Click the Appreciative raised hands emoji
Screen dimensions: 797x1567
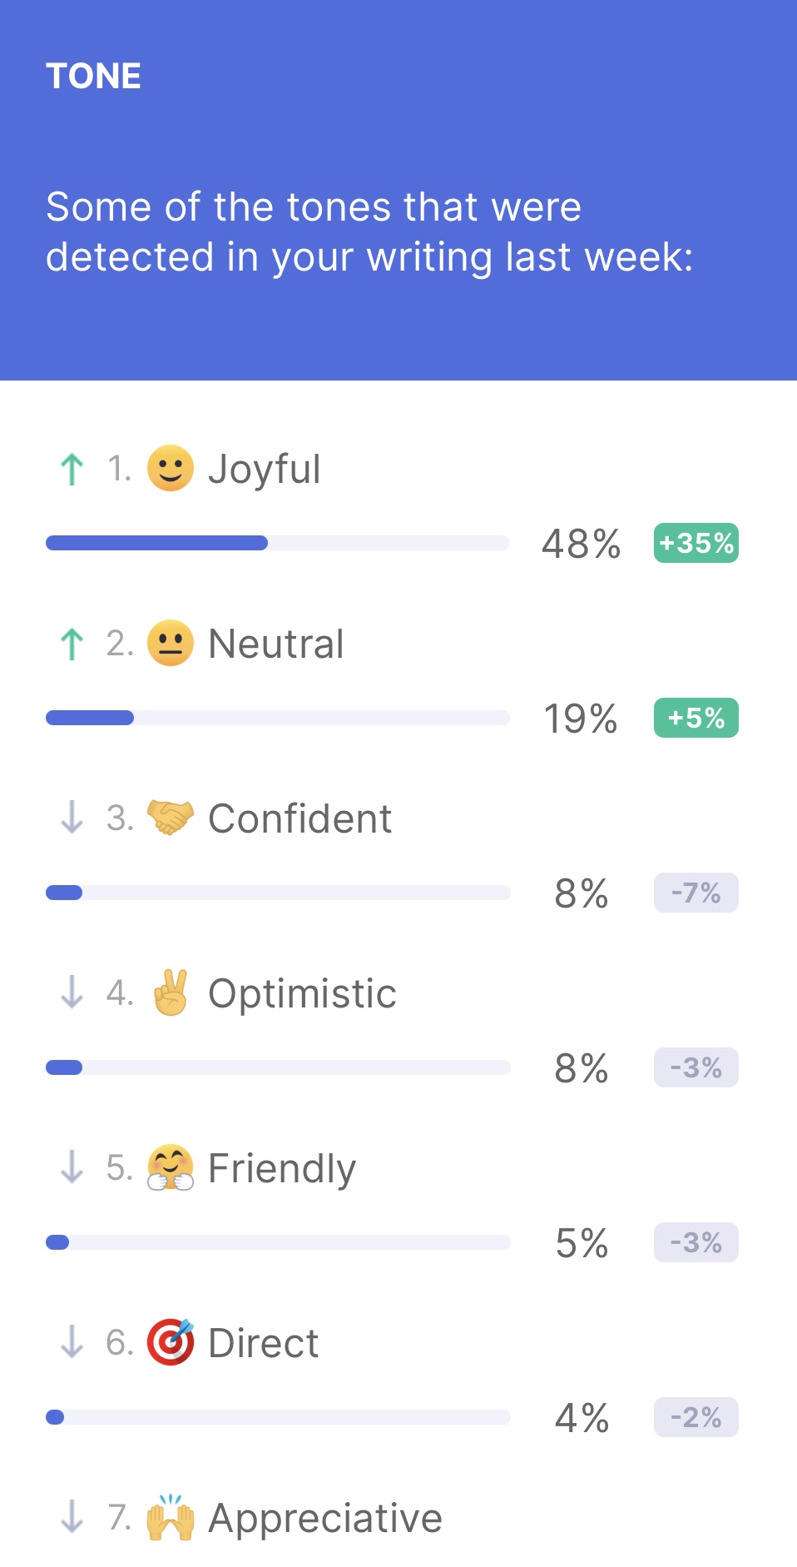[171, 1517]
